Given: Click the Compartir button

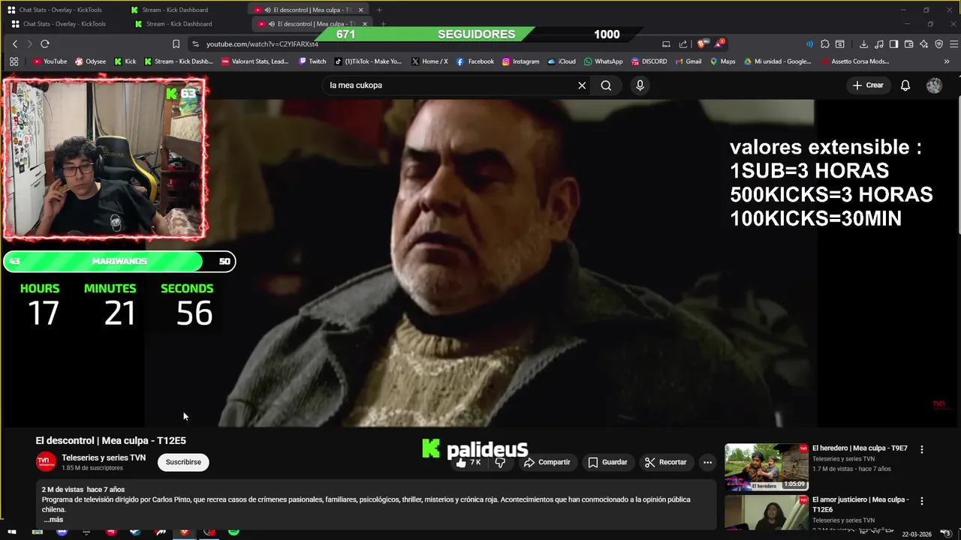Looking at the screenshot, I should pyautogui.click(x=547, y=462).
